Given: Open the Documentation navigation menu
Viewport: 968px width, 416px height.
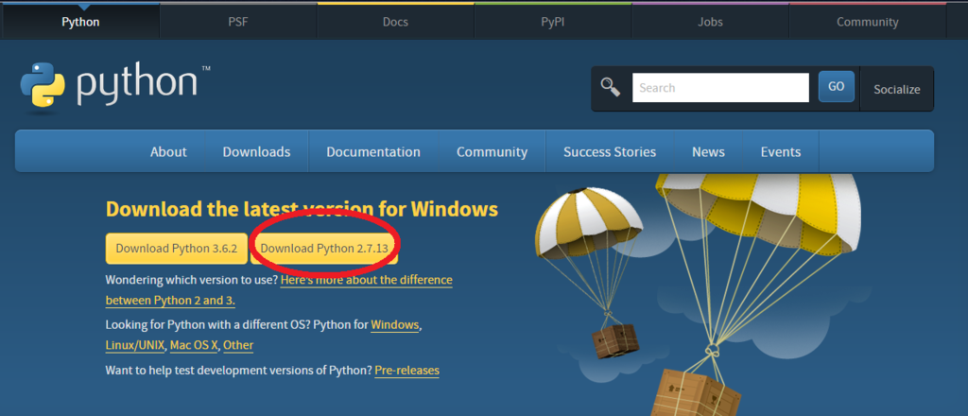Looking at the screenshot, I should [x=373, y=152].
